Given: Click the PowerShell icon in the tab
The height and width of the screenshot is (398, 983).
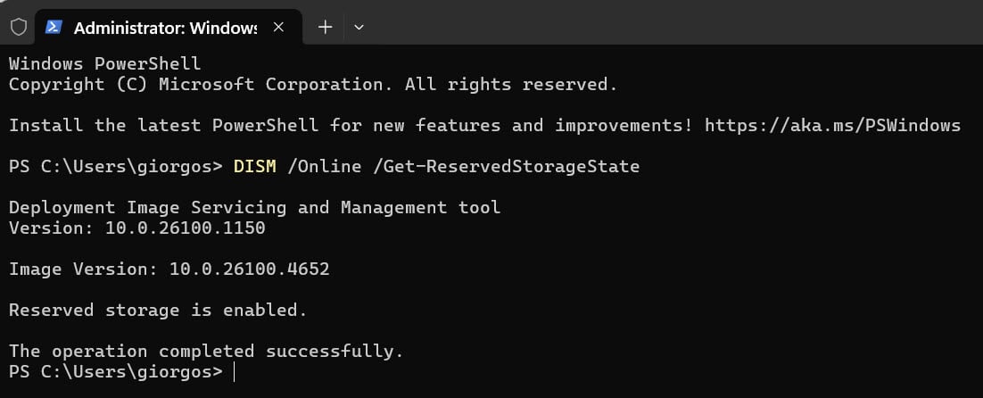Looking at the screenshot, I should [x=54, y=27].
